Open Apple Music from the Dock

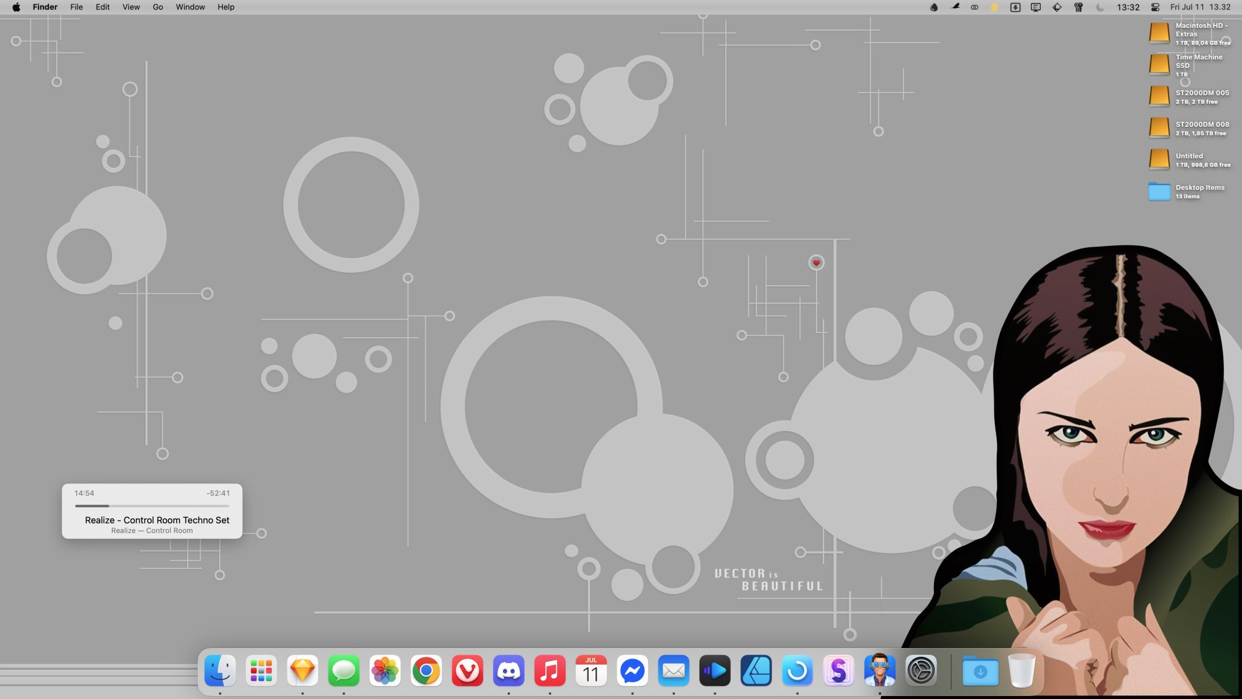(550, 671)
